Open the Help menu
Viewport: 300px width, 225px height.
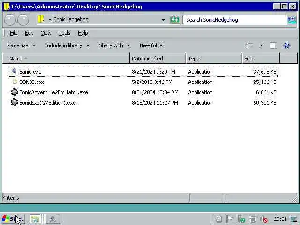pos(83,33)
